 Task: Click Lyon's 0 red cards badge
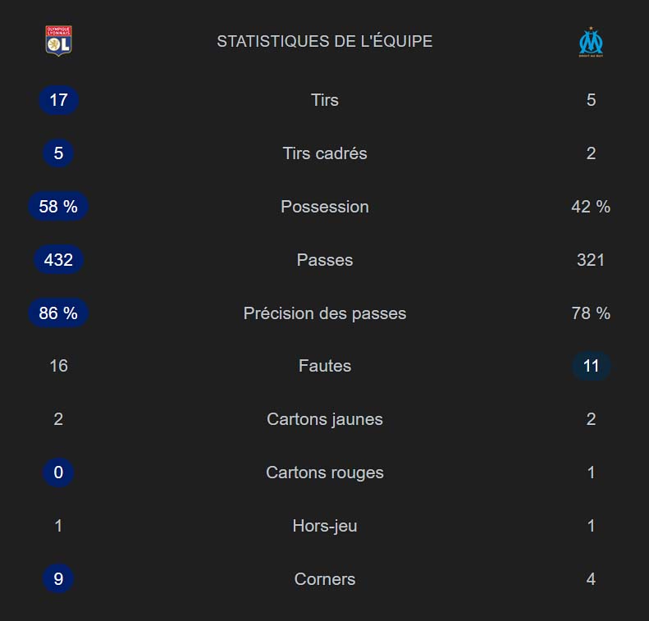pos(58,472)
